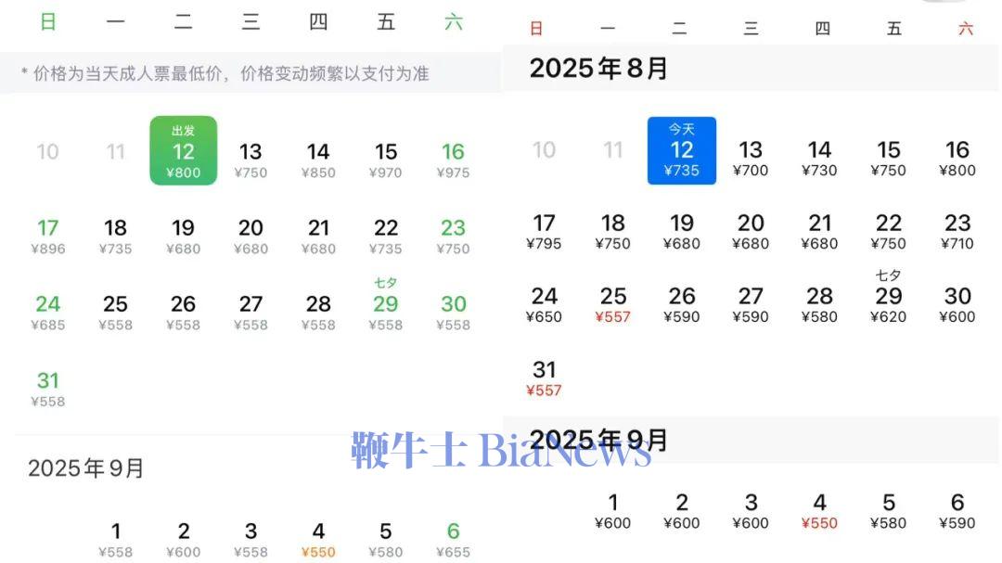Tap August 19 at ¥680 in green calendar

click(x=184, y=237)
